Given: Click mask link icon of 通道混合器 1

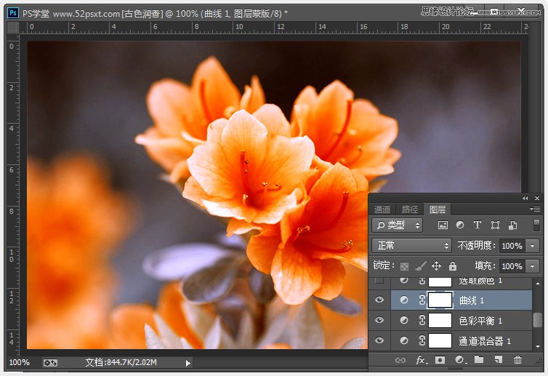Looking at the screenshot, I should click(422, 340).
